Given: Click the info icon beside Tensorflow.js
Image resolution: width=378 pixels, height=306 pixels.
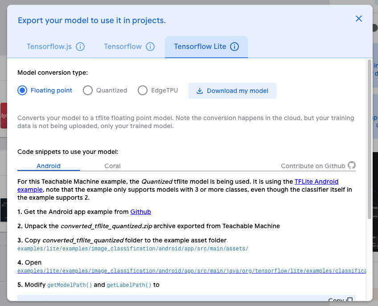Looking at the screenshot, I should pos(79,46).
